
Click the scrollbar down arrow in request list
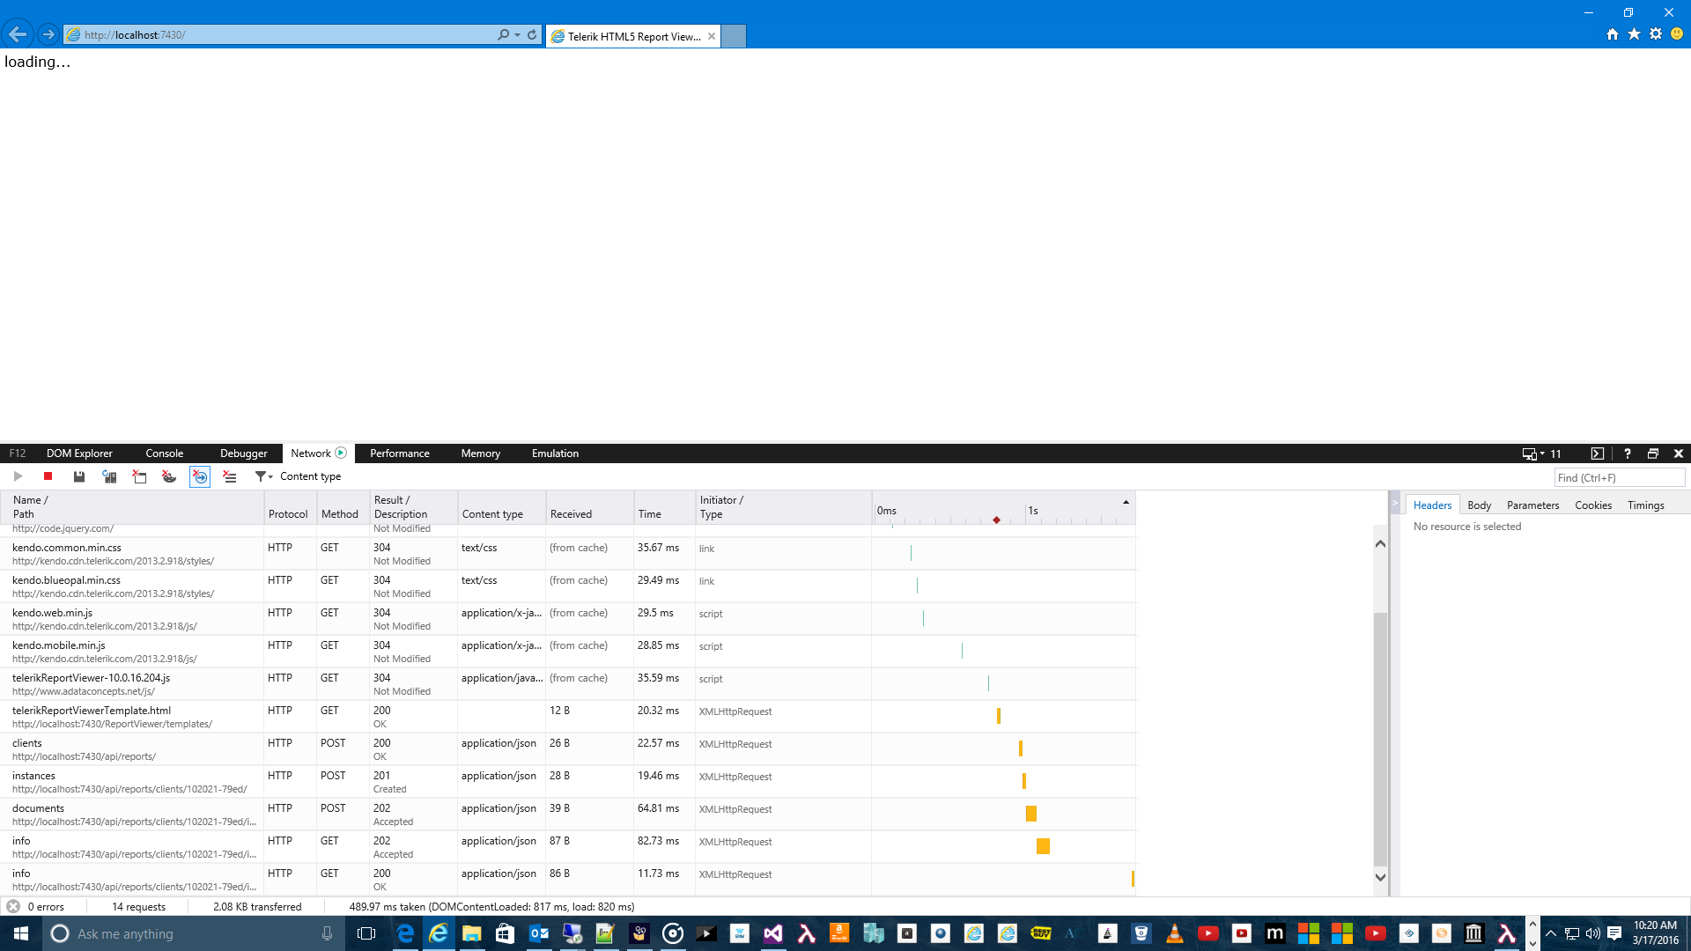[1380, 877]
